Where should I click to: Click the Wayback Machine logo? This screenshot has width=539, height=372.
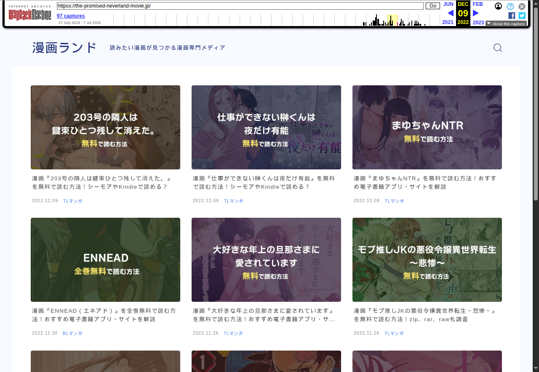tap(29, 13)
